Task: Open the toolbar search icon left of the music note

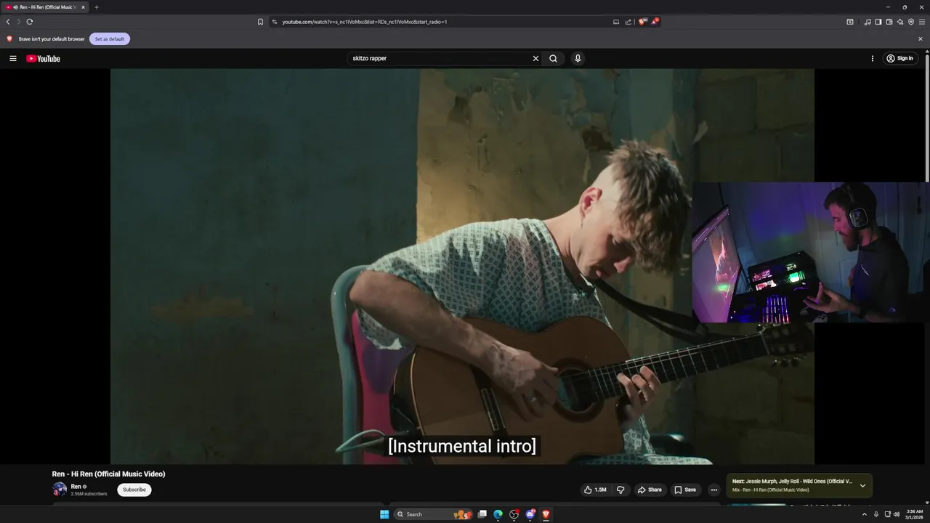Action: coord(850,22)
